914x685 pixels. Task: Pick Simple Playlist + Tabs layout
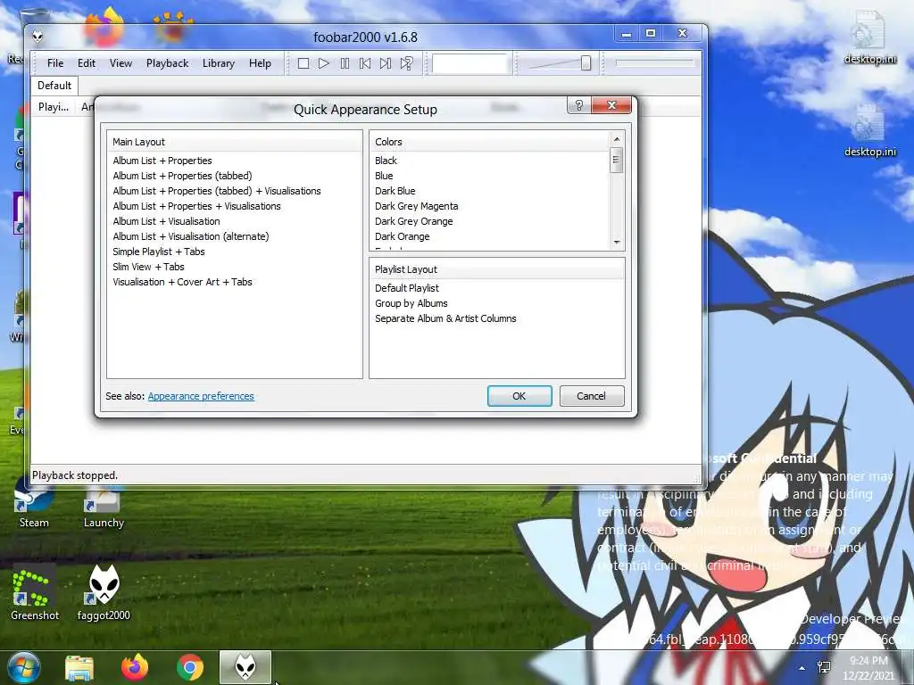tap(159, 252)
